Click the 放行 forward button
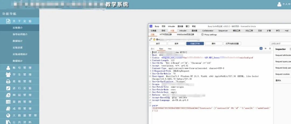The image size is (291, 124). [x=158, y=43]
